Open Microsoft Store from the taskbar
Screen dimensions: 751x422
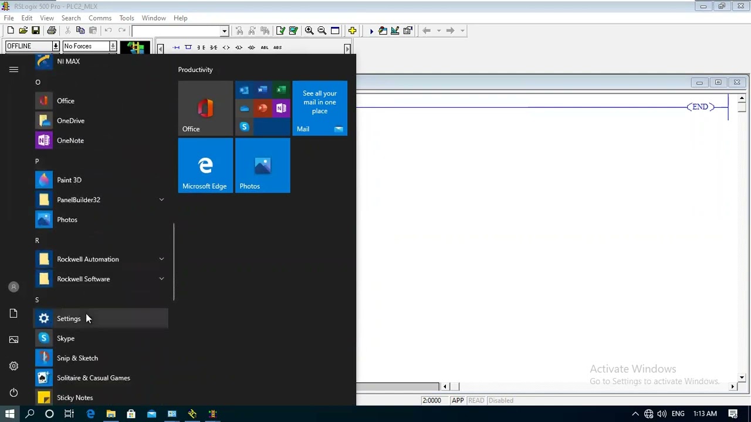[131, 414]
